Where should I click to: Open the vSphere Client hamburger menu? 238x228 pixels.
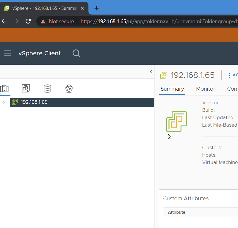[7, 53]
